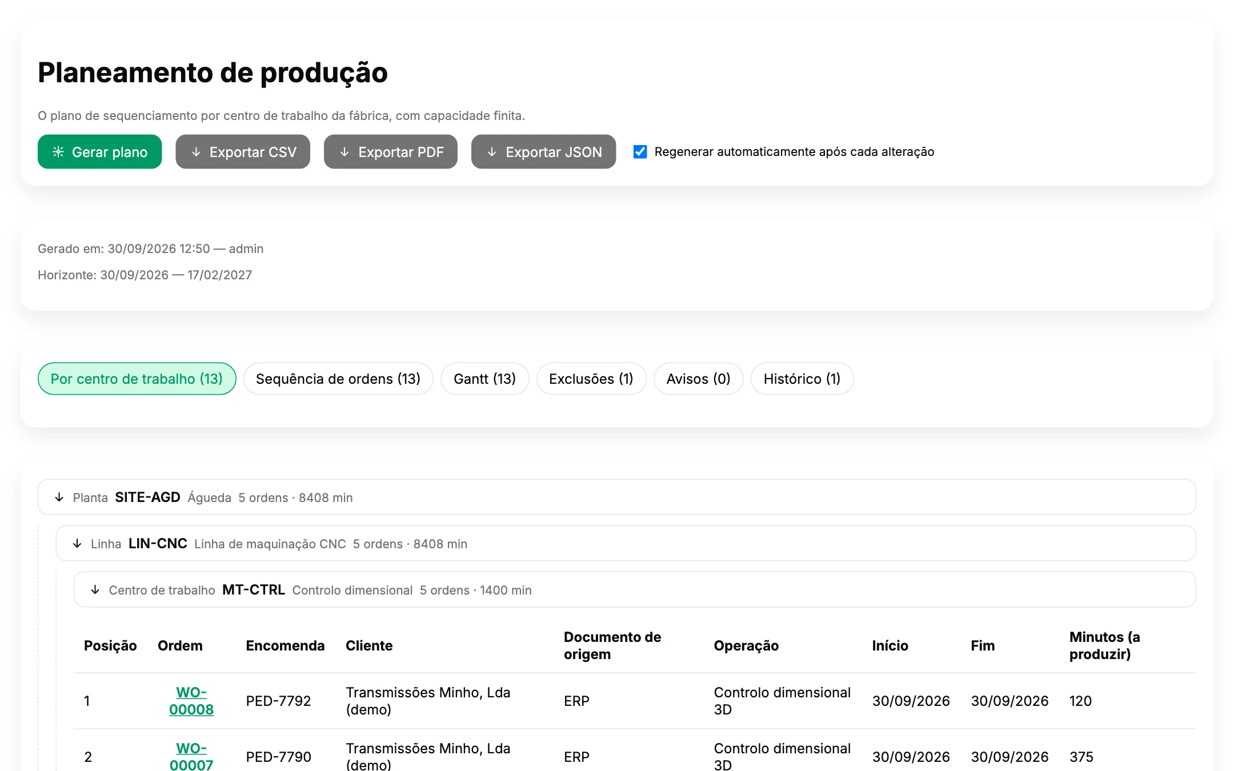Open work order WO-00007 link
Image resolution: width=1234 pixels, height=771 pixels.
191,756
